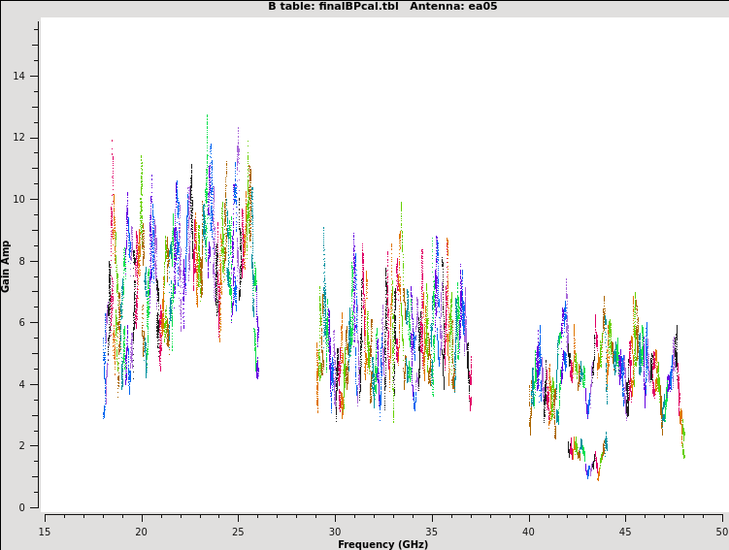Click the y-axis tick label 6
This screenshot has width=729, height=550.
[23, 323]
